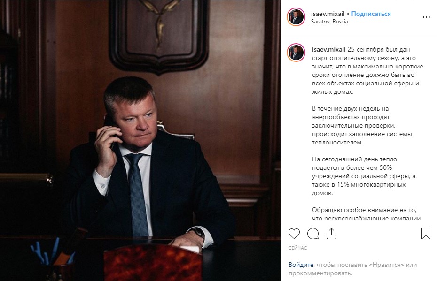Click login prompt text about Нравится
This screenshot has width=437, height=281.
352,269
